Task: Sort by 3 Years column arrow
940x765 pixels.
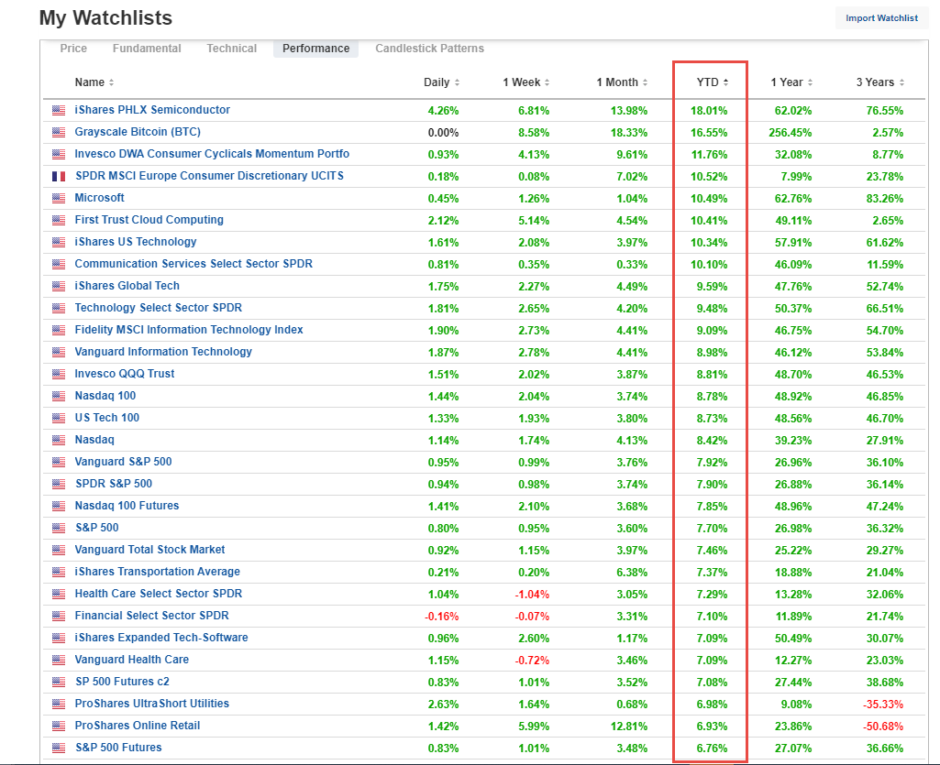Action: (901, 82)
